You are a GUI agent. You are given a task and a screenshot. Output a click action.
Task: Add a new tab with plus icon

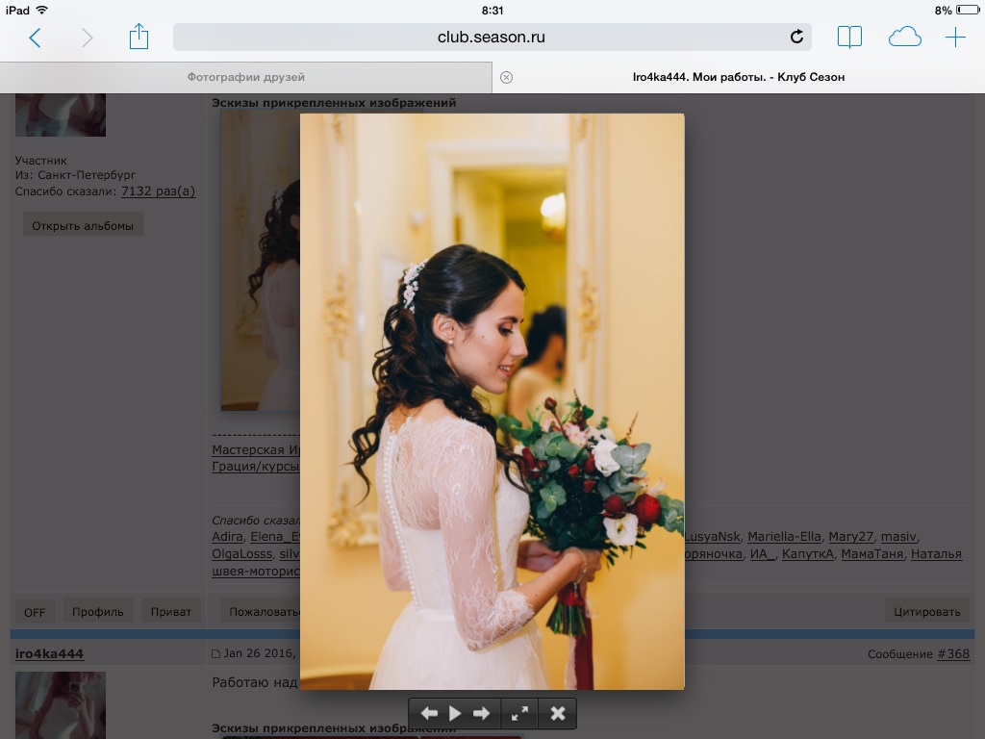(955, 38)
